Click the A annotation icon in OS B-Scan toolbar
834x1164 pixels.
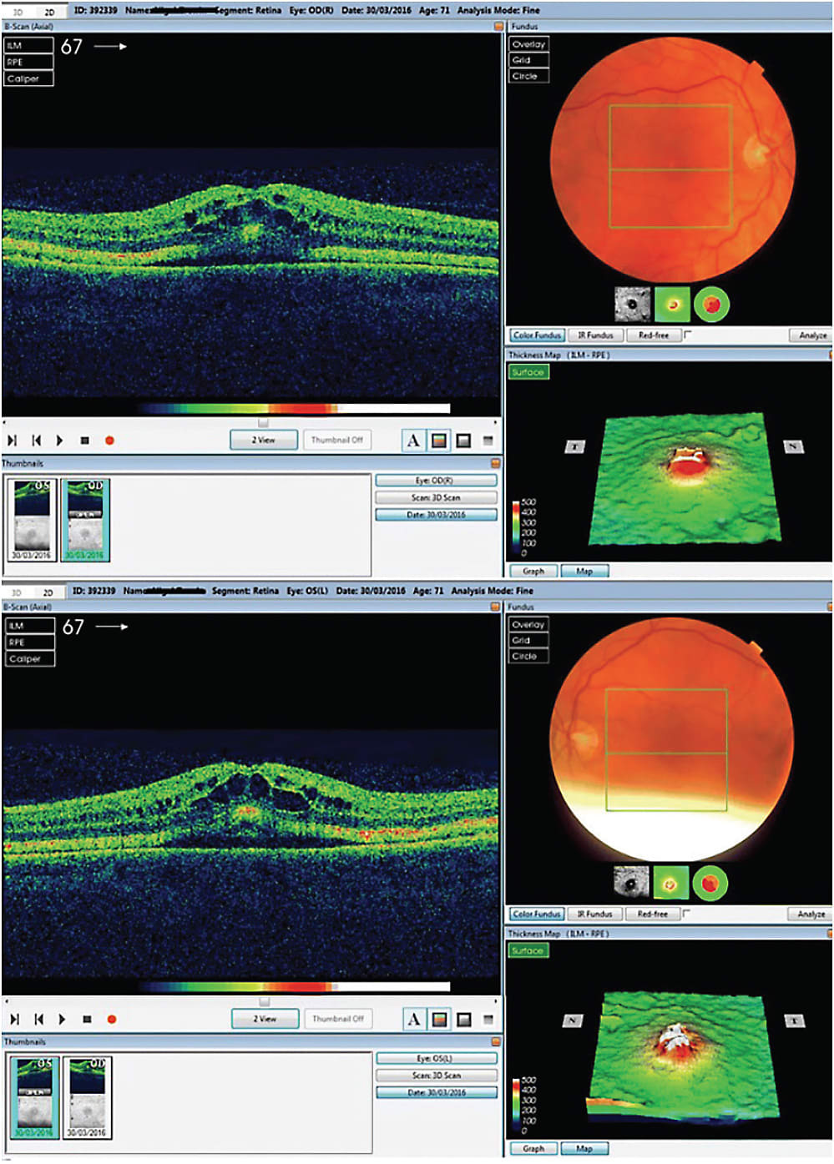tap(415, 1019)
